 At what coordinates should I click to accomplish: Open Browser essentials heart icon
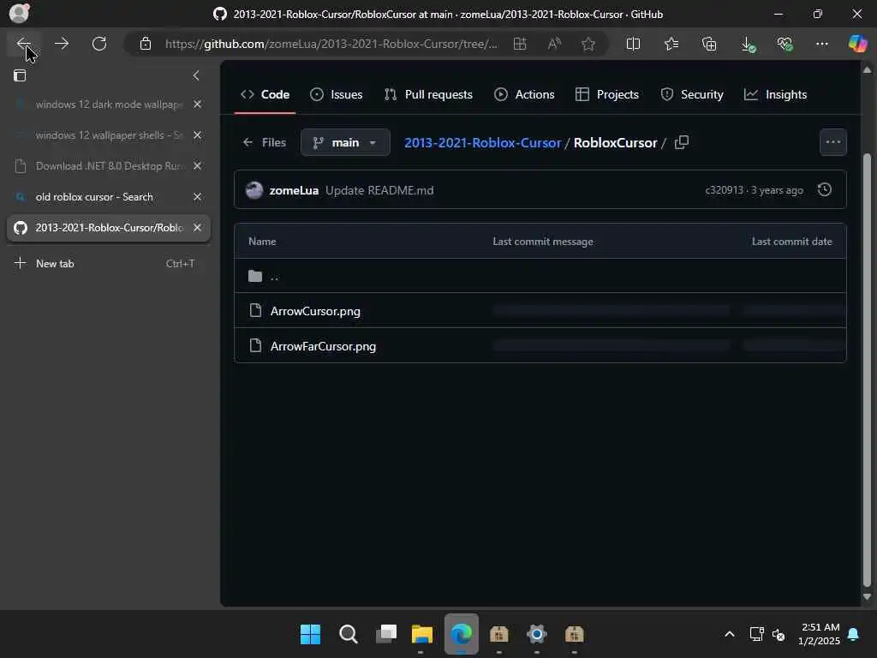coord(785,44)
